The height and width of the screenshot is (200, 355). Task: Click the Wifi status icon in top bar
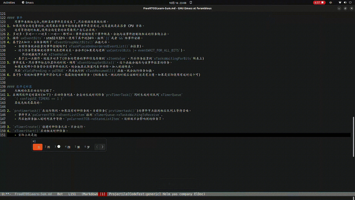[340, 3]
